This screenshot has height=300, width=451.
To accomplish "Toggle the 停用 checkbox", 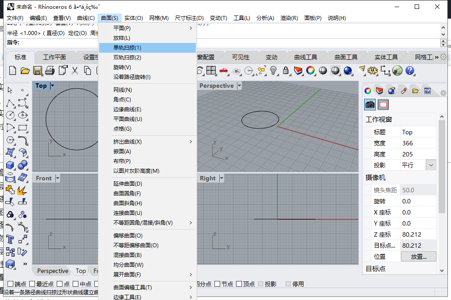I will (x=288, y=284).
